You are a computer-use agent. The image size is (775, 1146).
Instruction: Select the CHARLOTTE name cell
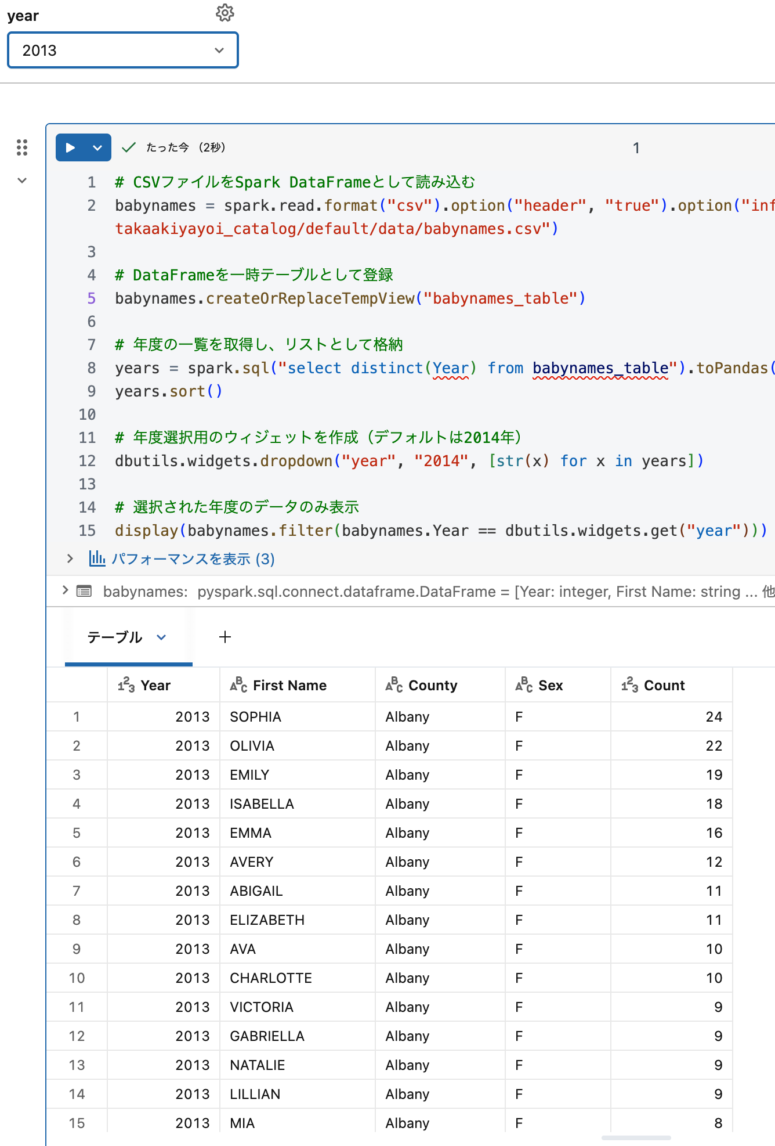coord(298,978)
